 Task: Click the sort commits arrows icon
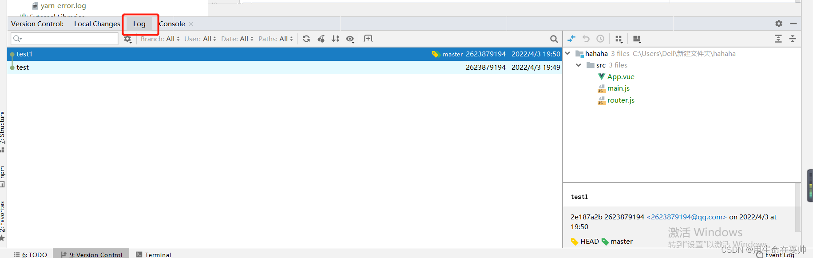coord(336,39)
